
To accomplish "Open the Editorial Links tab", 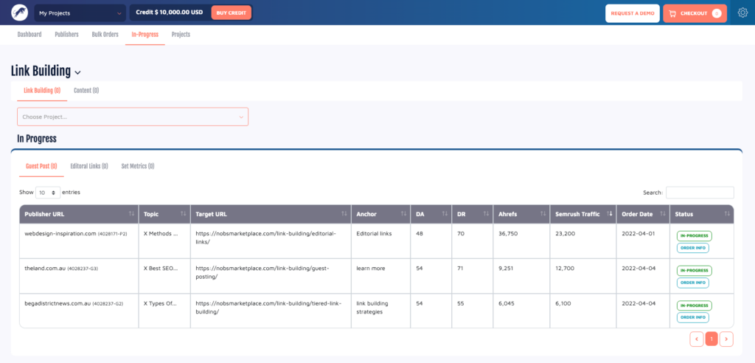I will click(89, 167).
